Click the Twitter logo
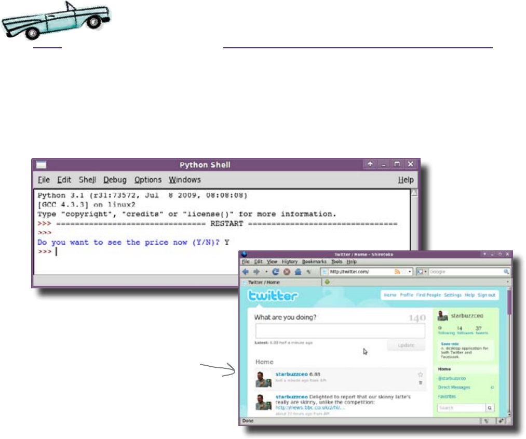This screenshot has width=526, height=439. (x=273, y=296)
